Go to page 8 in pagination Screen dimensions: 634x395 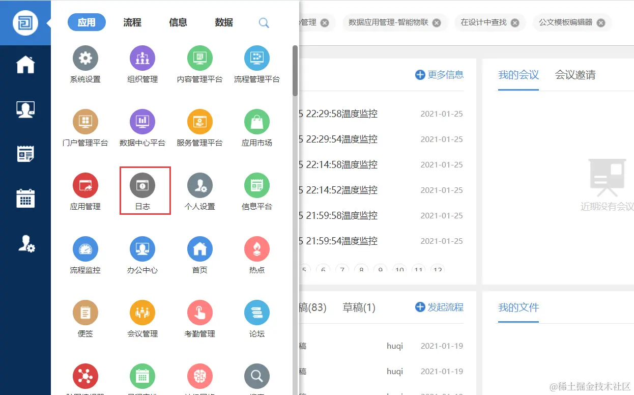coord(361,269)
